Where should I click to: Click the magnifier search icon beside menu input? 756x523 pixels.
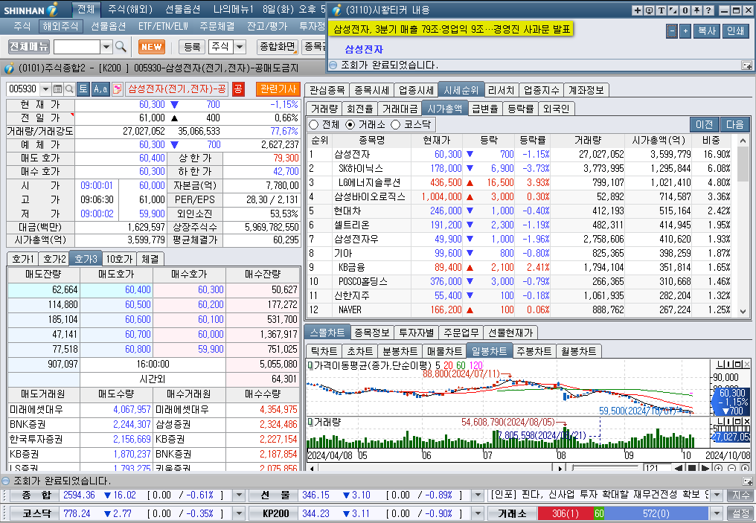click(x=121, y=47)
